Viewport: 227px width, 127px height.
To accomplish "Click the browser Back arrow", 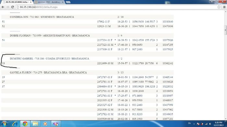I will [x=3, y=7].
